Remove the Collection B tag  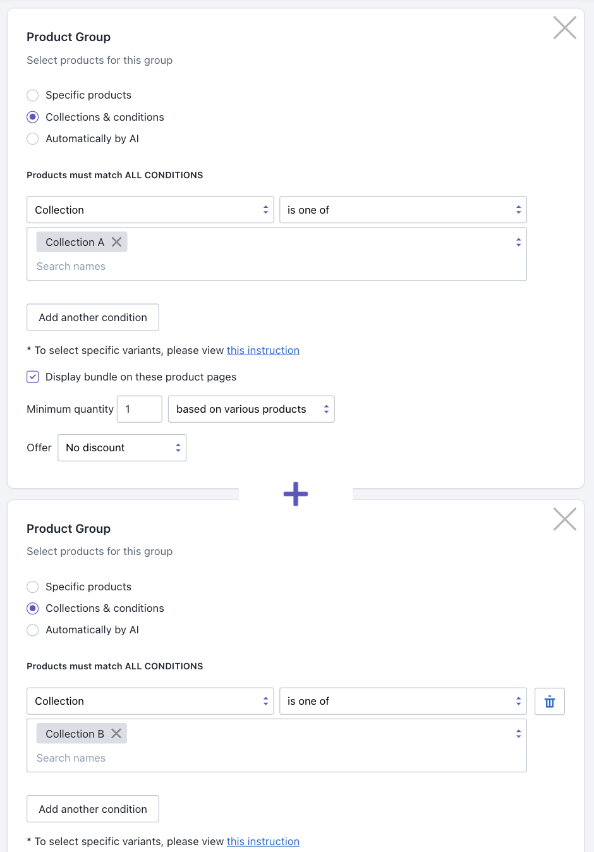(116, 733)
